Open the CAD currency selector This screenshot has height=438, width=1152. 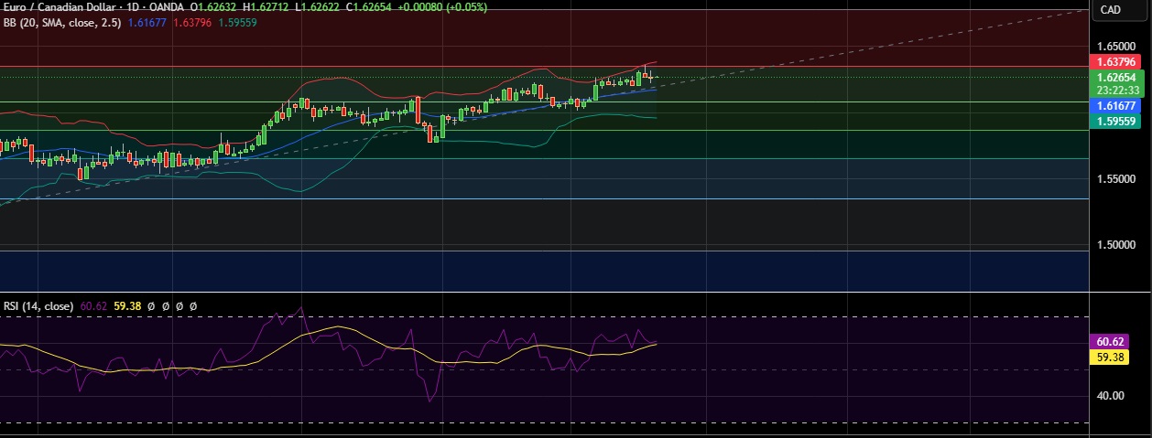1110,10
